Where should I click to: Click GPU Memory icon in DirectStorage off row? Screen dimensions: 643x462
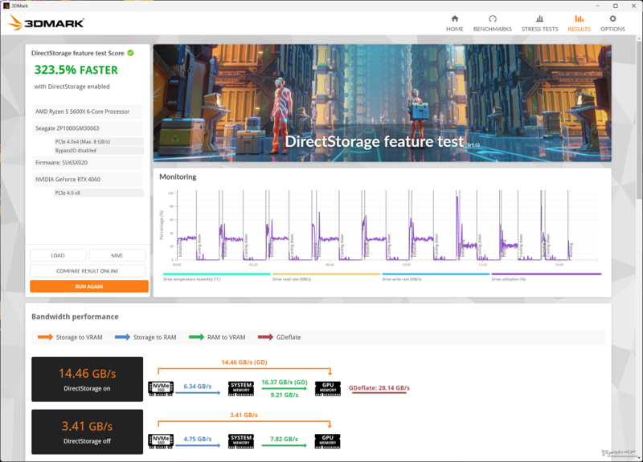pyautogui.click(x=328, y=441)
